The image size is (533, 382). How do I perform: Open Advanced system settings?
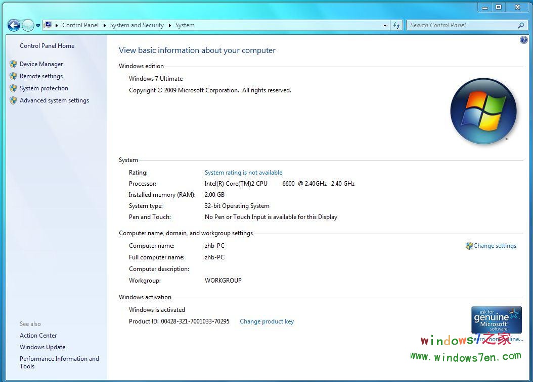click(54, 100)
